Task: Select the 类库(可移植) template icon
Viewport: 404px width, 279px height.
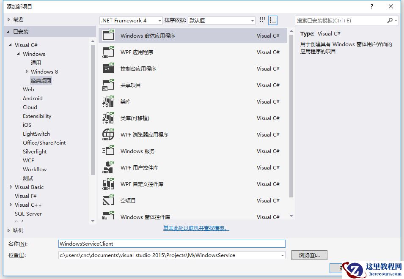Action: coord(108,118)
